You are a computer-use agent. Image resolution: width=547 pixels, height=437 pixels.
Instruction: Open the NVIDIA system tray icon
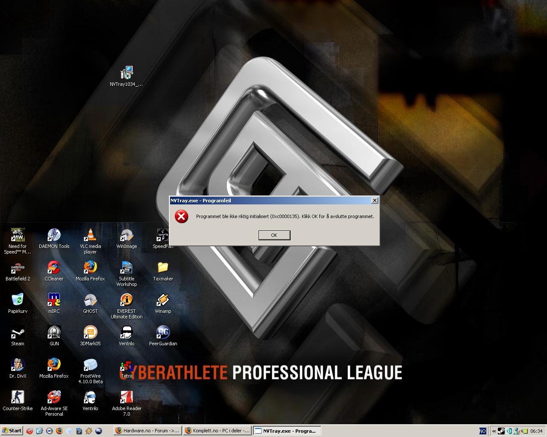coord(524,431)
